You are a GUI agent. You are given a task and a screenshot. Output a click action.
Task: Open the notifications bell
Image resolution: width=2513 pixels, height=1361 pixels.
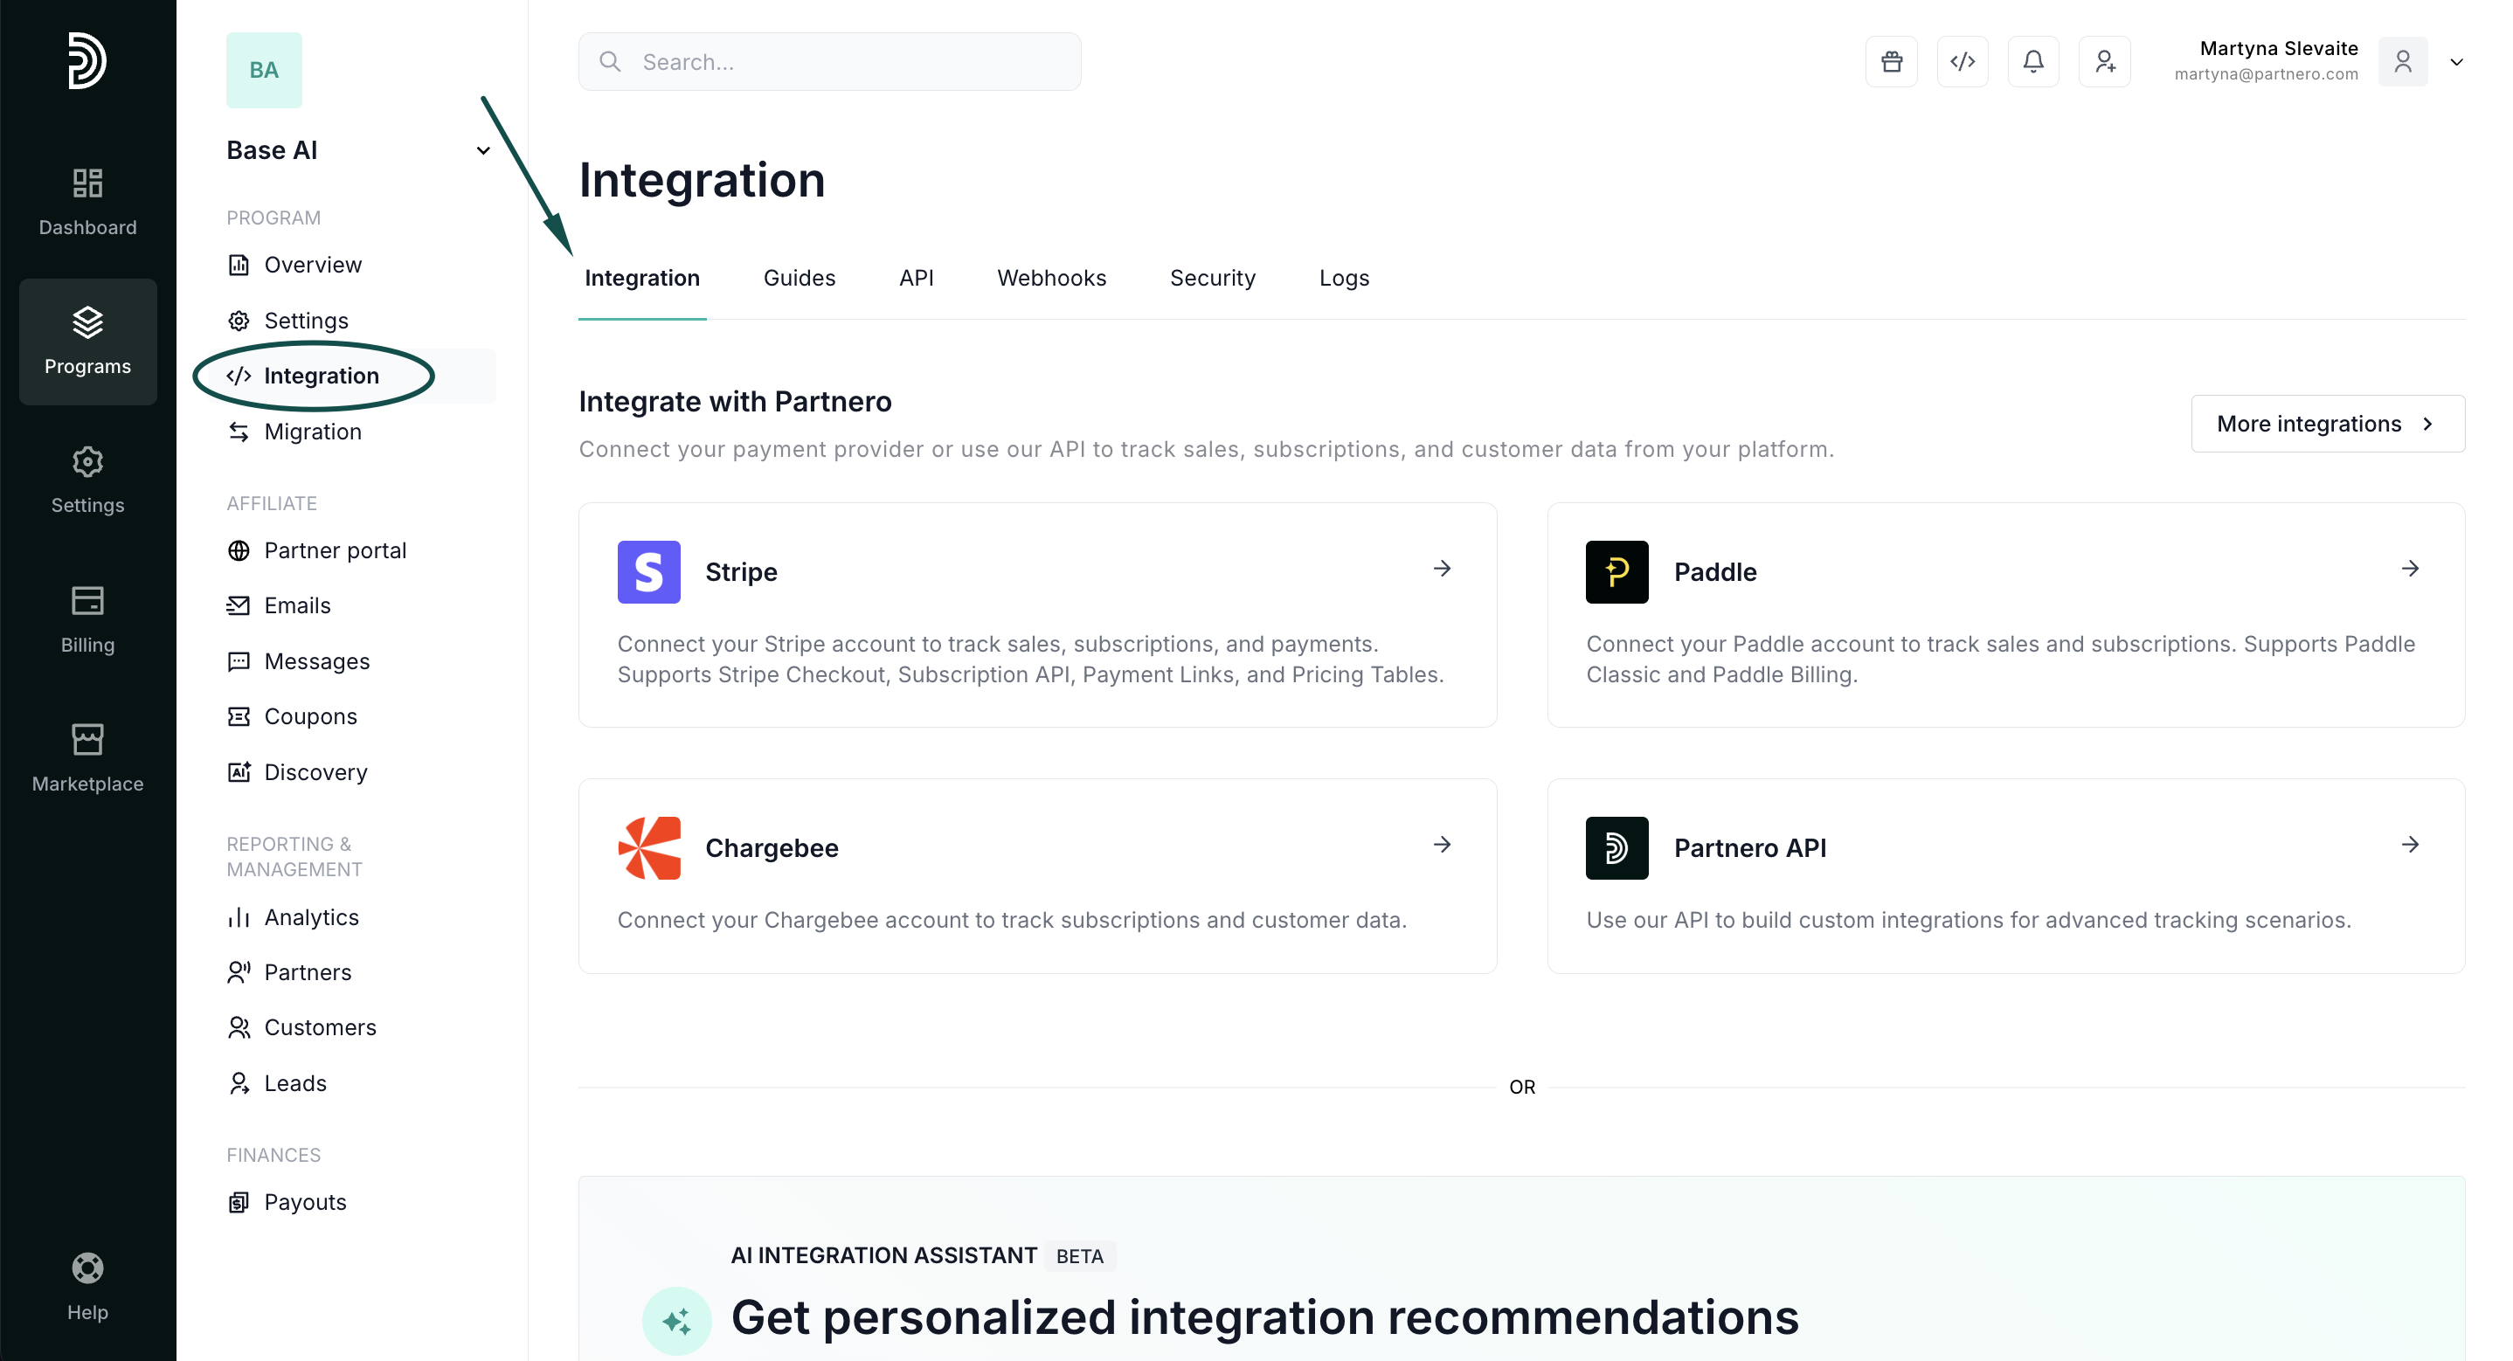point(2033,61)
